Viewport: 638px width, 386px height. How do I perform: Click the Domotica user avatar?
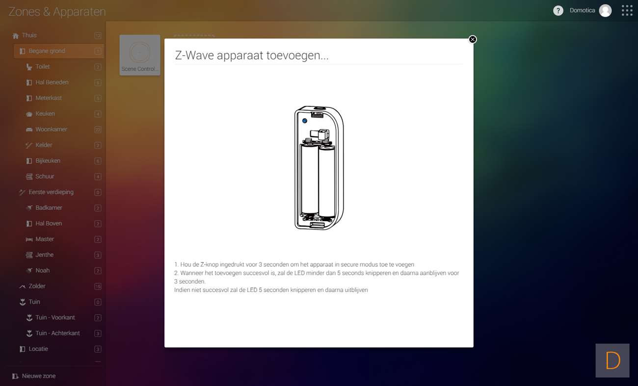point(605,11)
